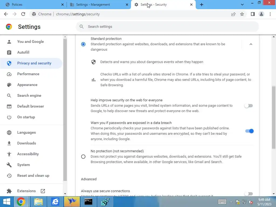Close the Policies tab
Image resolution: width=276 pixels, height=207 pixels.
[x=63, y=5]
